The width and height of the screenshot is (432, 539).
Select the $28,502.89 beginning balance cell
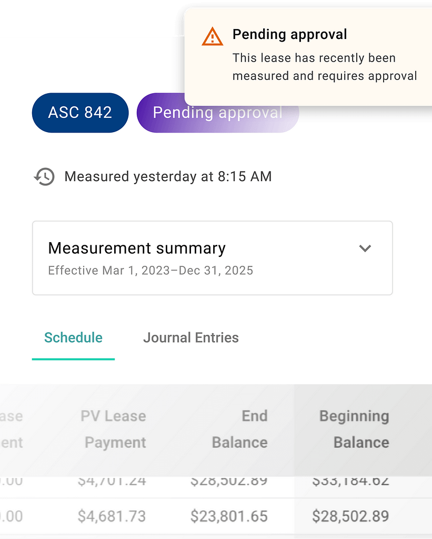(350, 516)
